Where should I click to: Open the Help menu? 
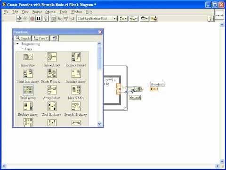(89, 12)
